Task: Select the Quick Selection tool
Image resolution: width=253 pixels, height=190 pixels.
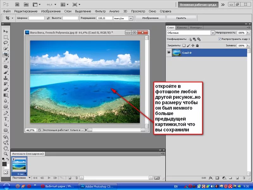Action: pos(6,48)
